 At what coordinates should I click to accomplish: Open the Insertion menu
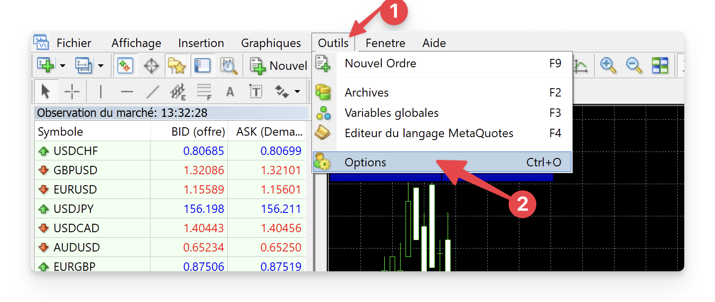coord(201,43)
